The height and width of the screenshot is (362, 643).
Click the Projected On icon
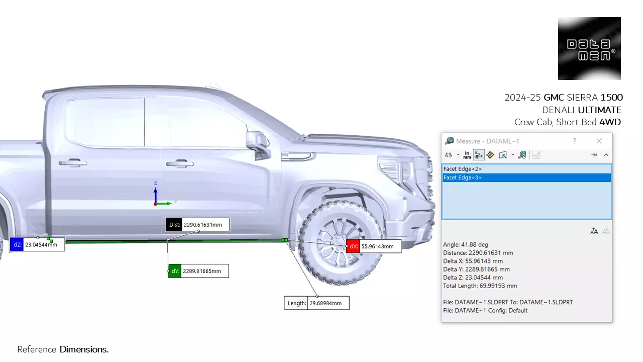point(503,155)
